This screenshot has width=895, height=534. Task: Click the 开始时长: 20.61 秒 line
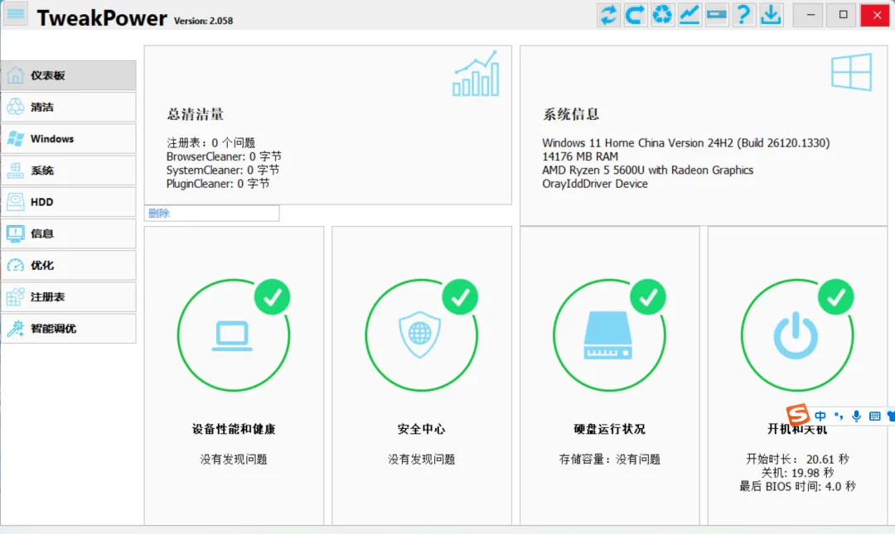[797, 459]
